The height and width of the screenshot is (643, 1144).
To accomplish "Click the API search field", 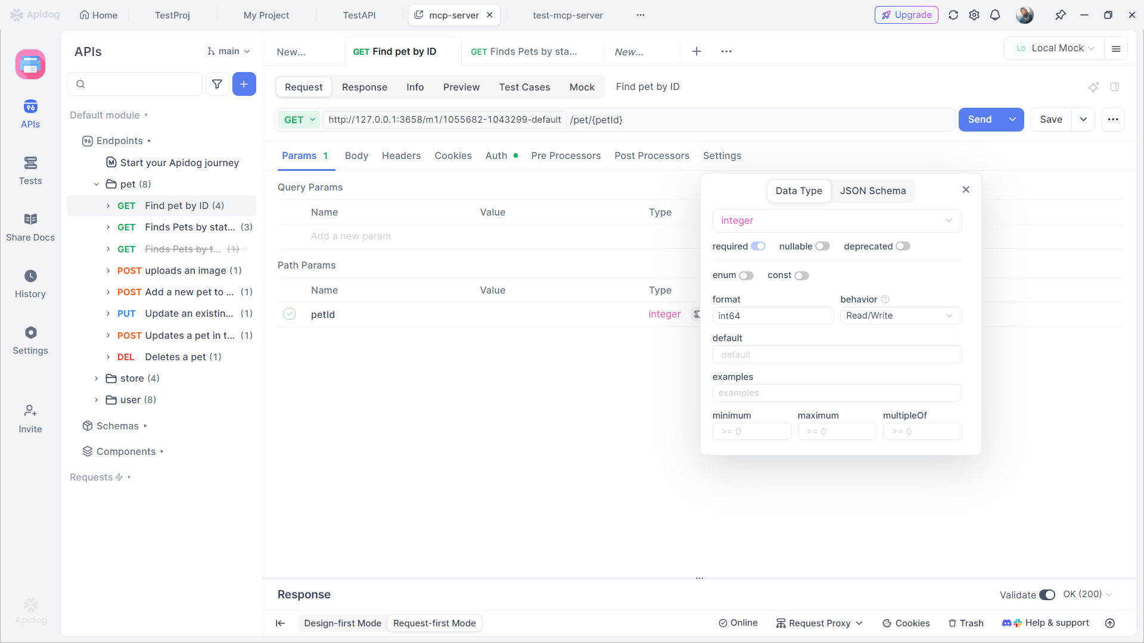I will pyautogui.click(x=135, y=84).
